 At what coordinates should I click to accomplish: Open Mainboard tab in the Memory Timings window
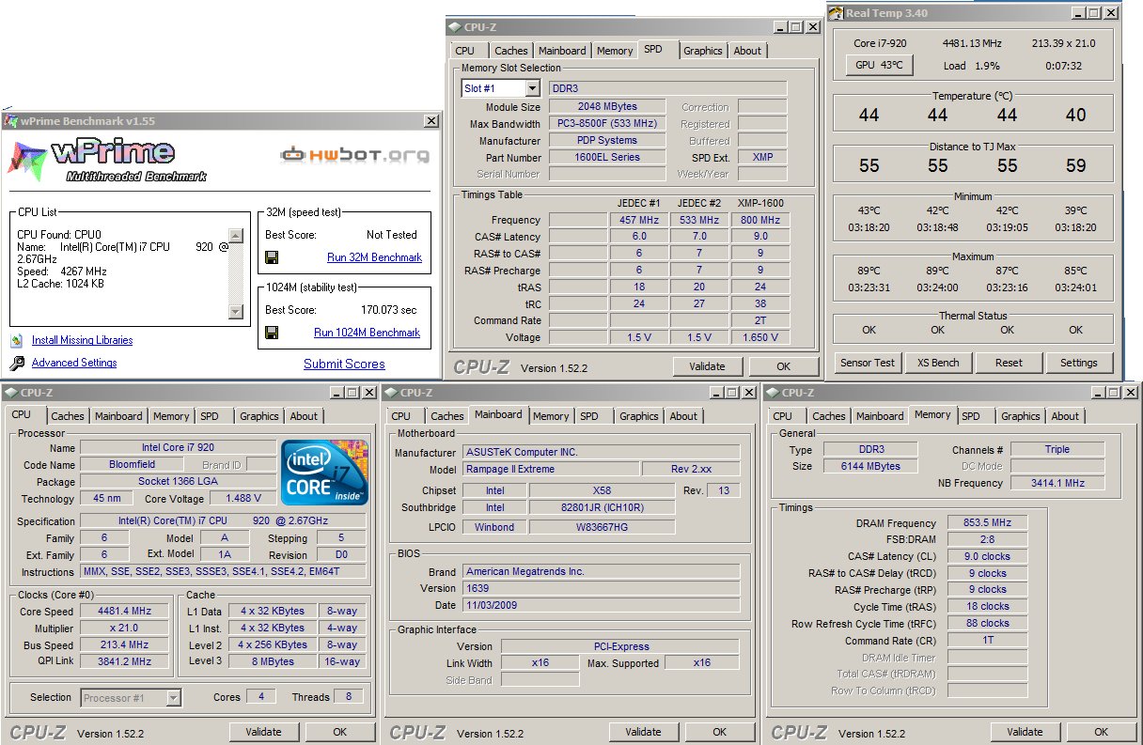click(880, 416)
